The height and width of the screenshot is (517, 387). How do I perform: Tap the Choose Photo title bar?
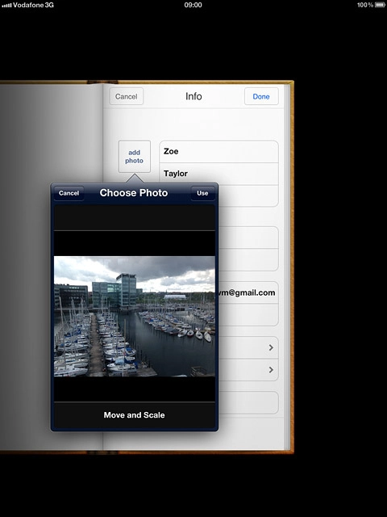(134, 193)
